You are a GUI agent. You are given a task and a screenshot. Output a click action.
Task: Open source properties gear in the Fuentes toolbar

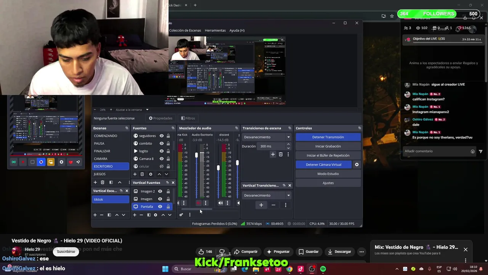(151, 174)
